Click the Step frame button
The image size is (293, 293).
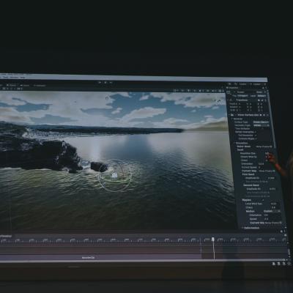coord(111,83)
